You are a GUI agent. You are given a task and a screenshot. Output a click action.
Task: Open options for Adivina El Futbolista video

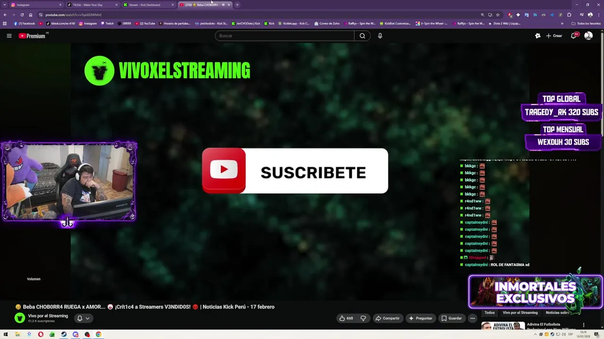tap(584, 325)
